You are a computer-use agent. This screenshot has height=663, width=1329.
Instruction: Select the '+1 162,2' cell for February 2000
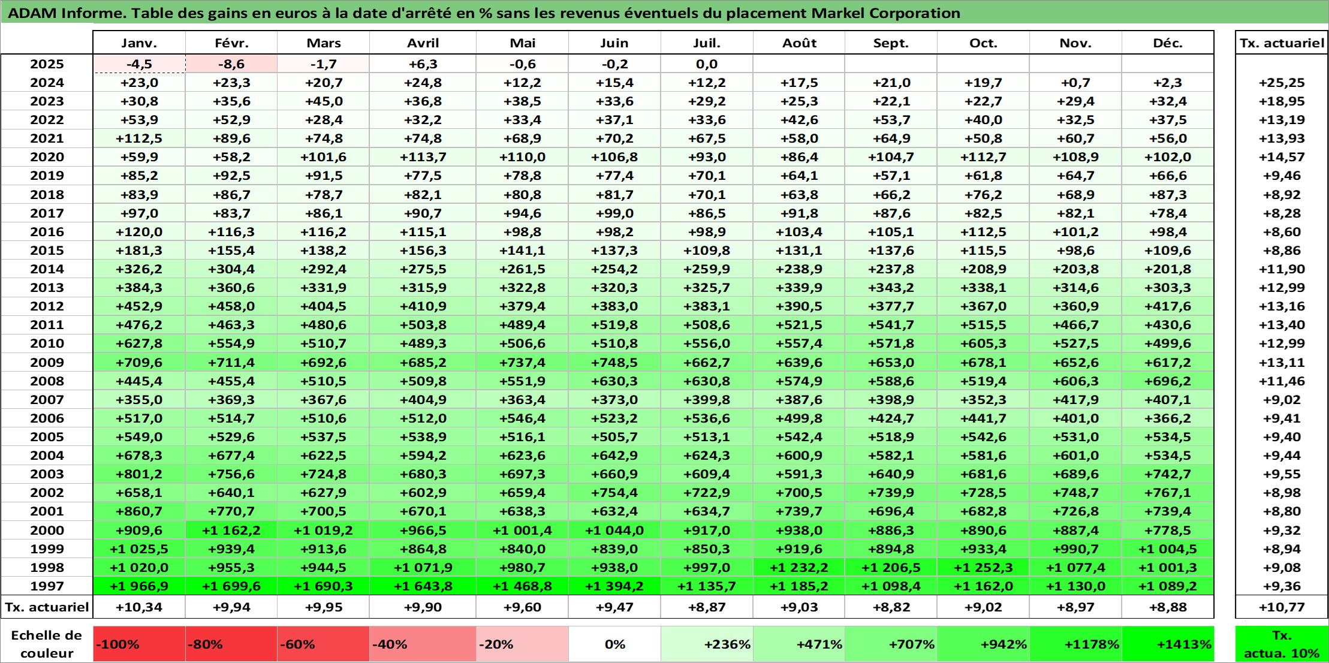click(x=231, y=530)
